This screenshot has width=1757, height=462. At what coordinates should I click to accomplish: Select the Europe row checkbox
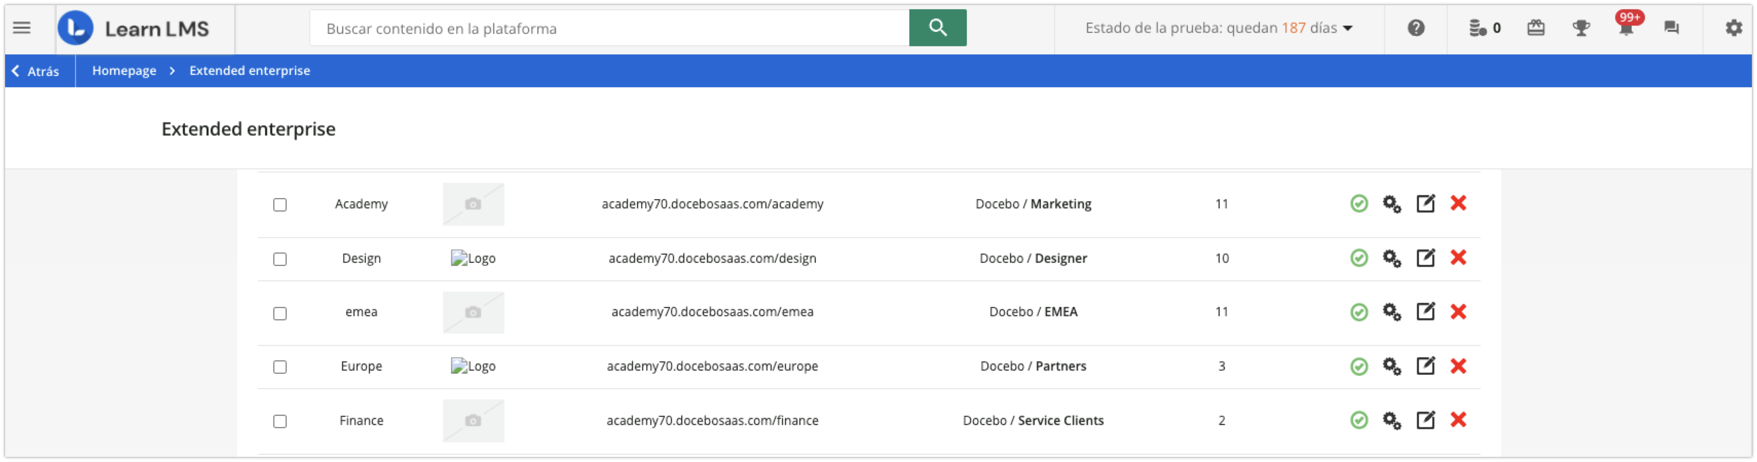(x=279, y=367)
